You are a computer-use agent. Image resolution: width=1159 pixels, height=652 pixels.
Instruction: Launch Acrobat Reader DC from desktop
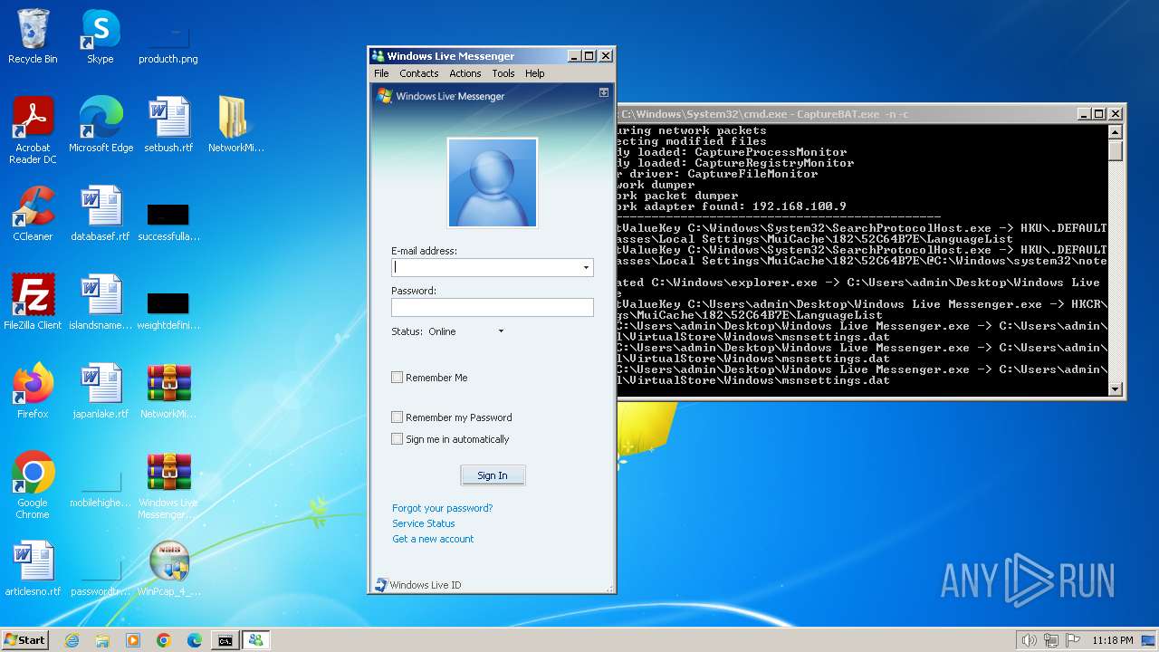[33, 130]
